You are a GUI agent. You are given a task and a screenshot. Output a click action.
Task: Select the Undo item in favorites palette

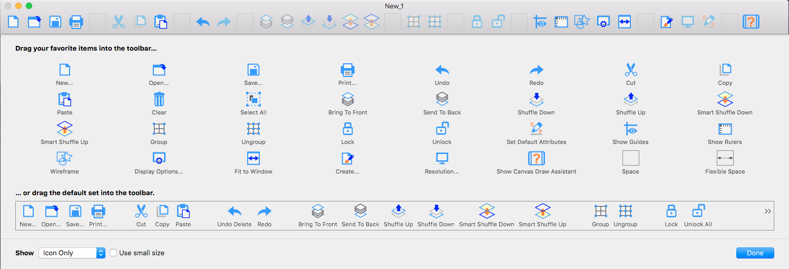pos(442,74)
